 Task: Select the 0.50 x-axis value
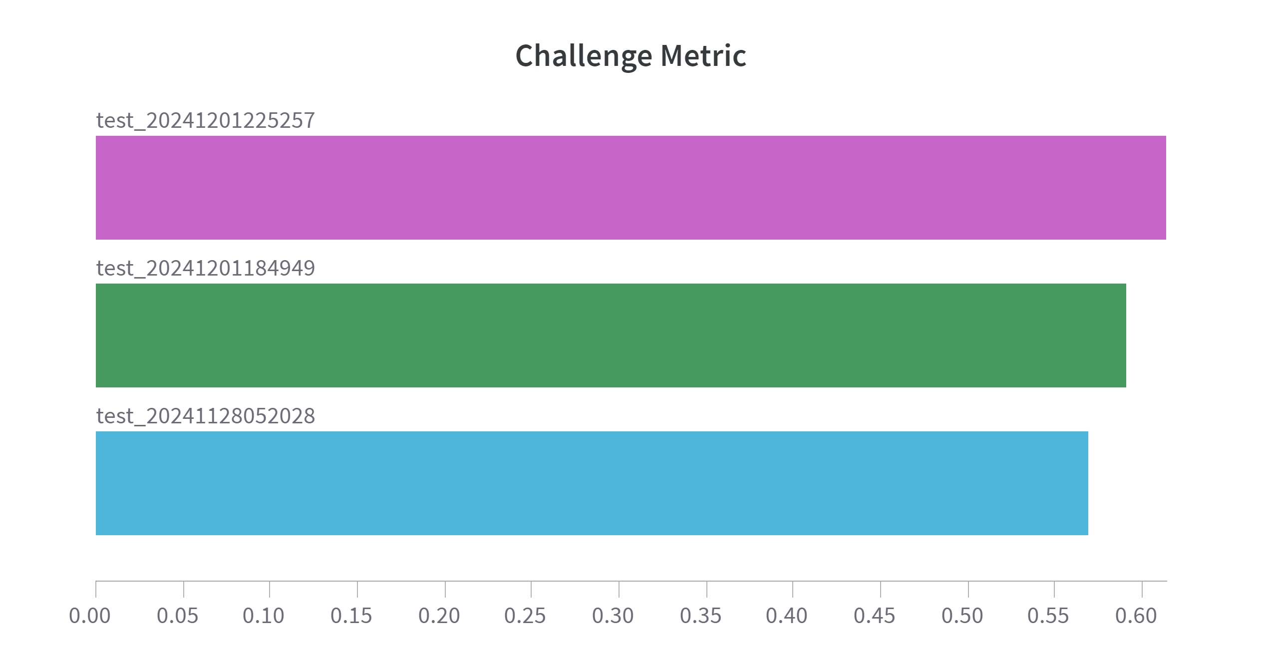[962, 616]
